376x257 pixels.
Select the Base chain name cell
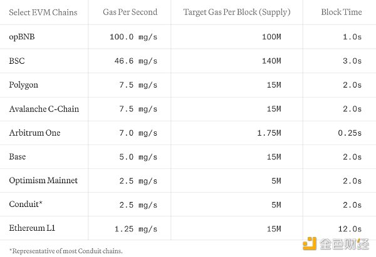point(18,156)
